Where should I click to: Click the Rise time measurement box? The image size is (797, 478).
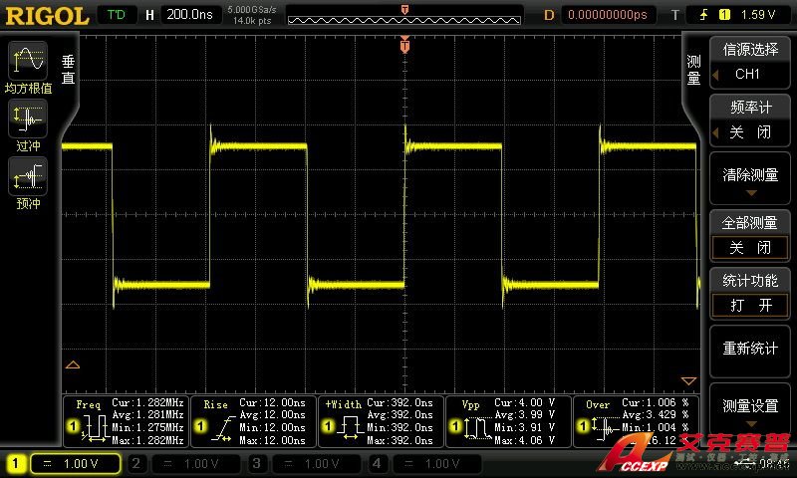[253, 421]
